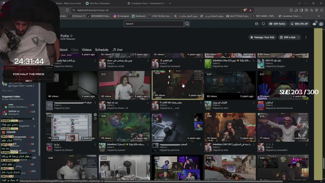Select the Clips tab
The height and width of the screenshot is (183, 325).
pos(75,50)
